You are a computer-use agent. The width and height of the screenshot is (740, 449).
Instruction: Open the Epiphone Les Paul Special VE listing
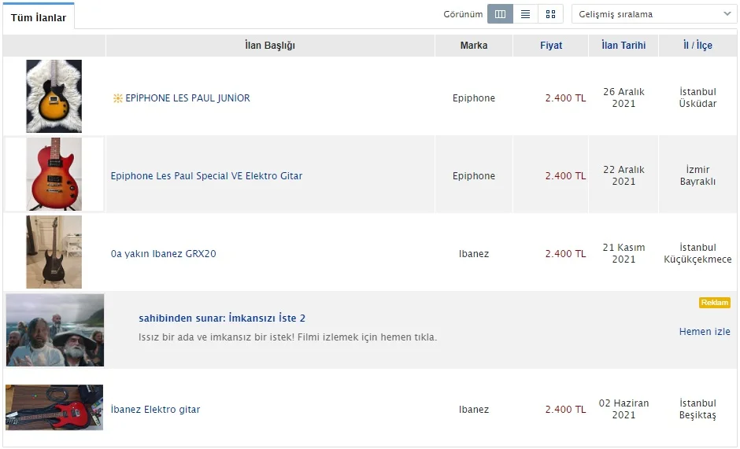[x=206, y=176]
